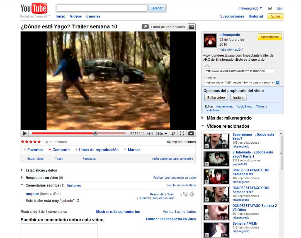
Task: Click the annotation editor icon beside 'Editor de anotaciones'
Action: pyautogui.click(x=191, y=27)
